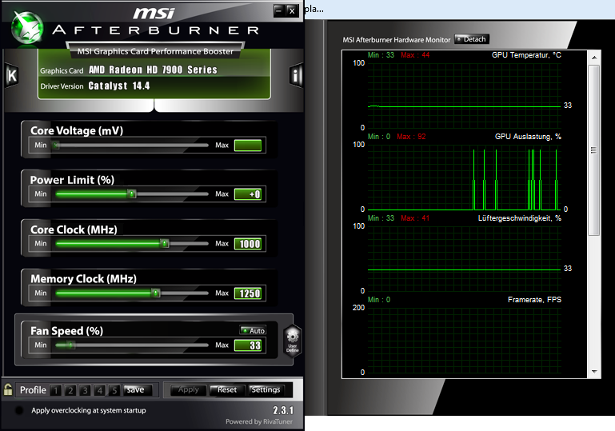Click the version number "2.3.1"

coord(283,410)
